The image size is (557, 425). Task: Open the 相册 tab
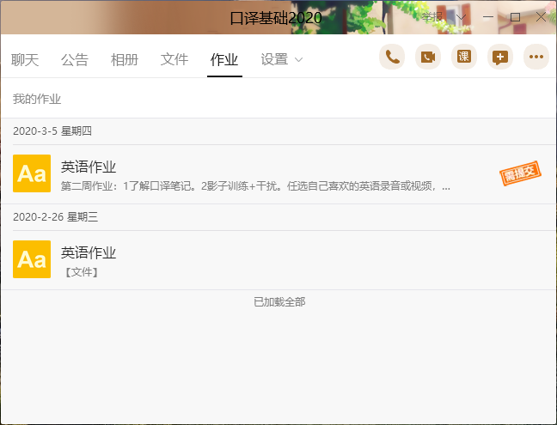coord(125,59)
